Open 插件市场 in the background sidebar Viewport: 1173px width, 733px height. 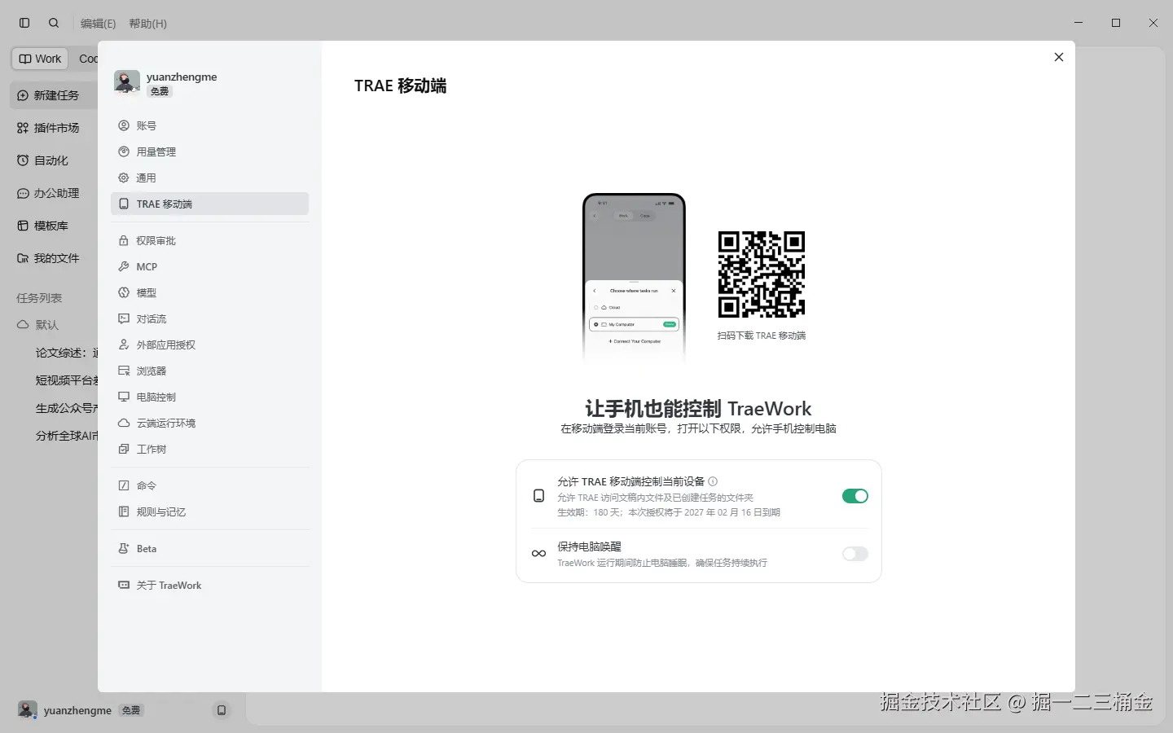click(54, 128)
